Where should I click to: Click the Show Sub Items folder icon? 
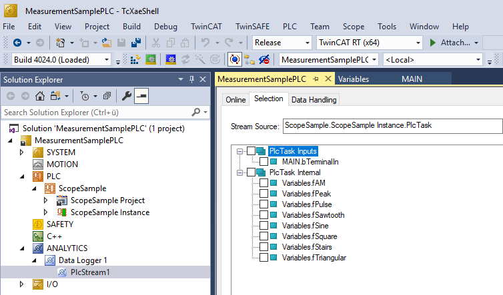[x=249, y=59]
